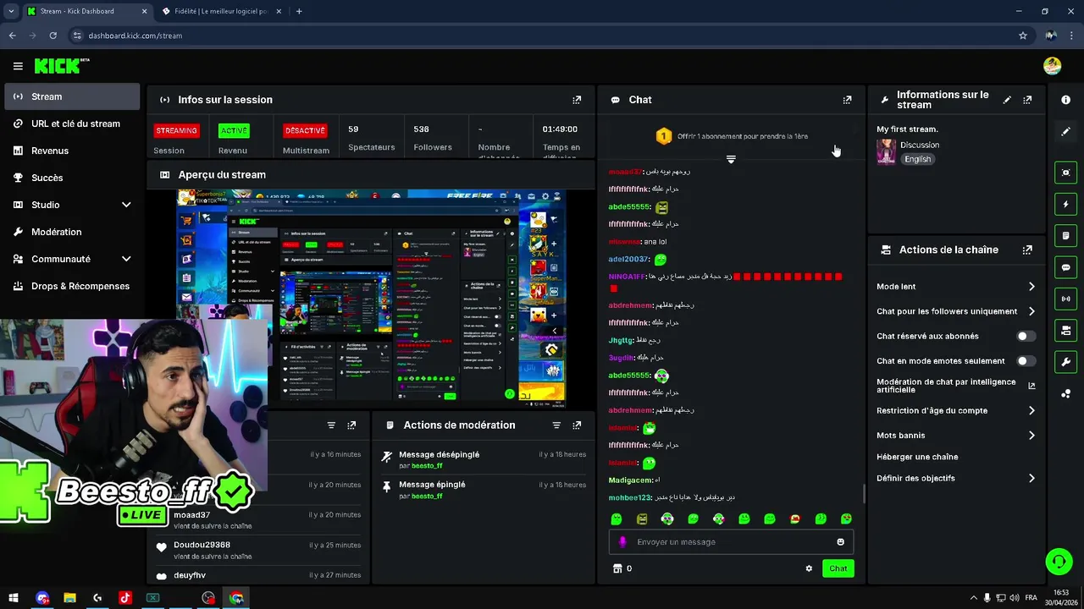Click the channel actions icon in the right sidebar

click(1065, 330)
